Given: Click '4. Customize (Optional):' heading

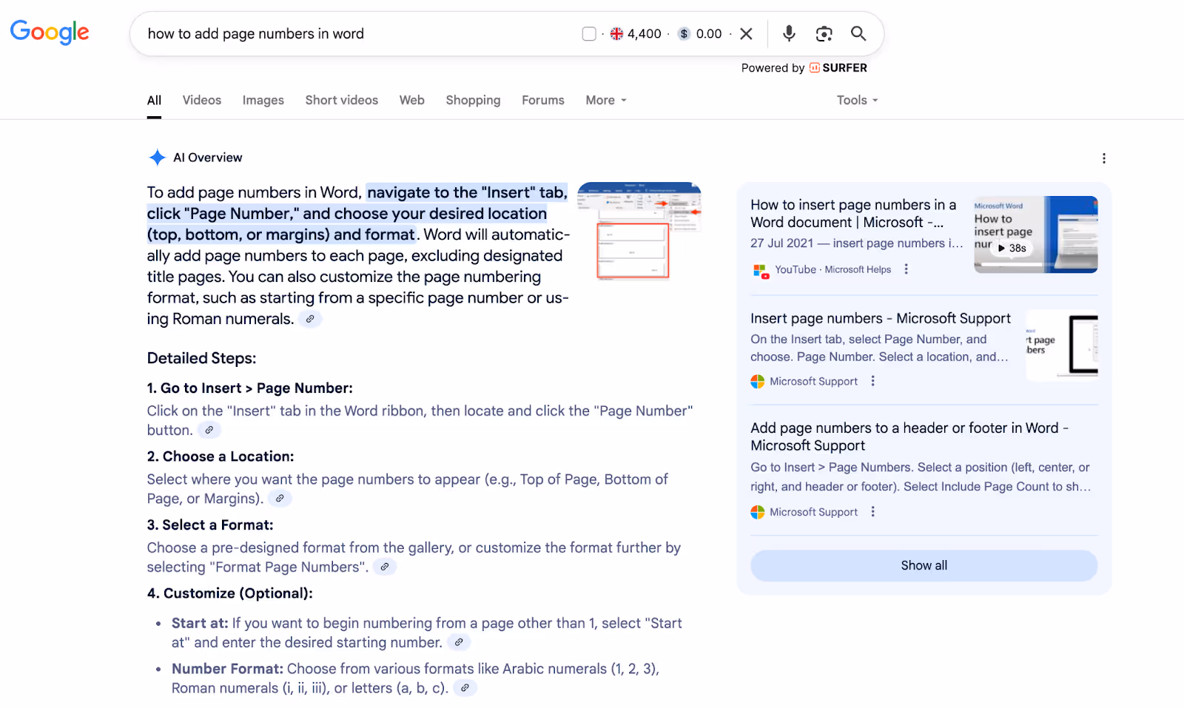Looking at the screenshot, I should click(x=229, y=593).
